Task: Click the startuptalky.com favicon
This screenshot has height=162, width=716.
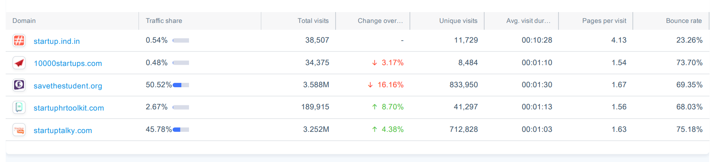Action: (x=19, y=130)
